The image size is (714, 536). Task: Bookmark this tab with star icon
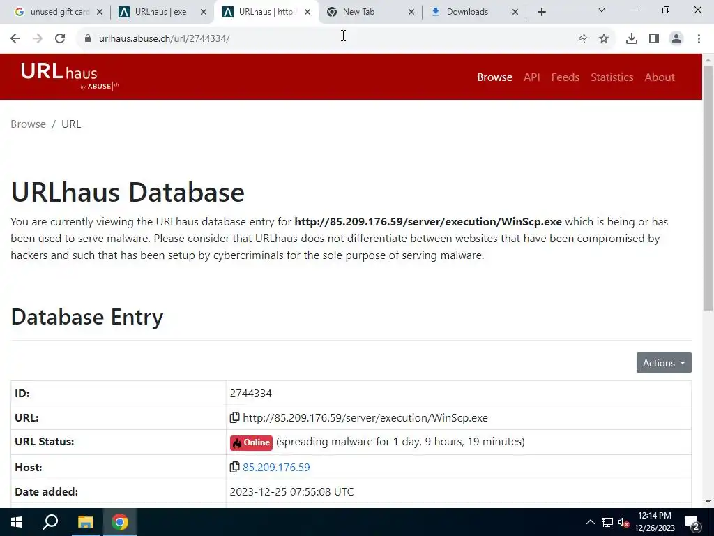tap(604, 39)
